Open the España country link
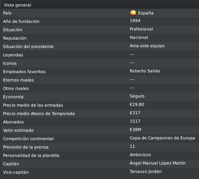Screen dimensions: 199x179 tap(146, 13)
